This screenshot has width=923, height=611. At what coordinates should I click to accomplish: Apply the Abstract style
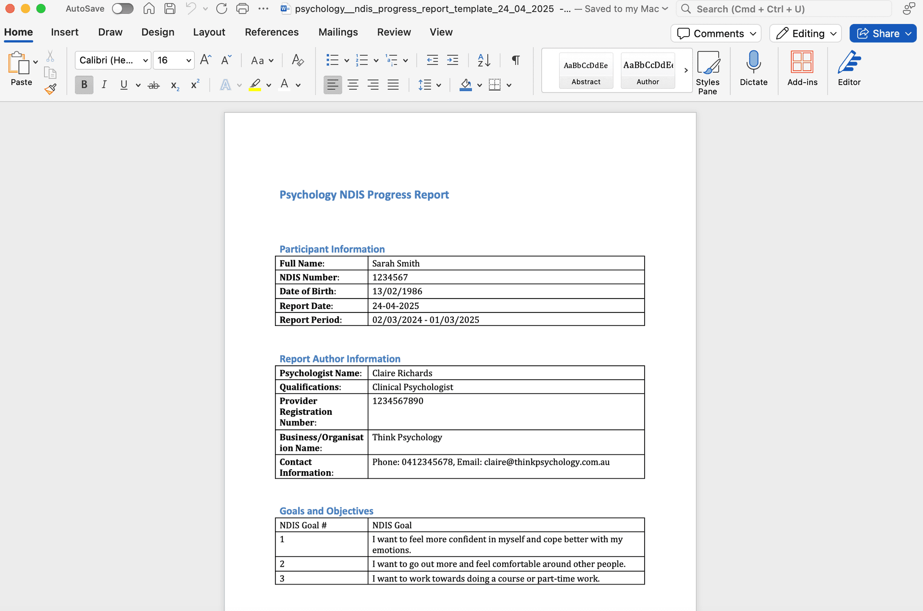(586, 71)
